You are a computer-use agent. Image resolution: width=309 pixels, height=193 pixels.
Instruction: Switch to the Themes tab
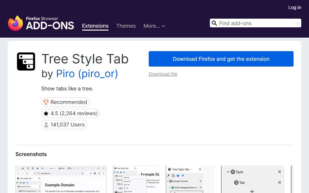[126, 26]
